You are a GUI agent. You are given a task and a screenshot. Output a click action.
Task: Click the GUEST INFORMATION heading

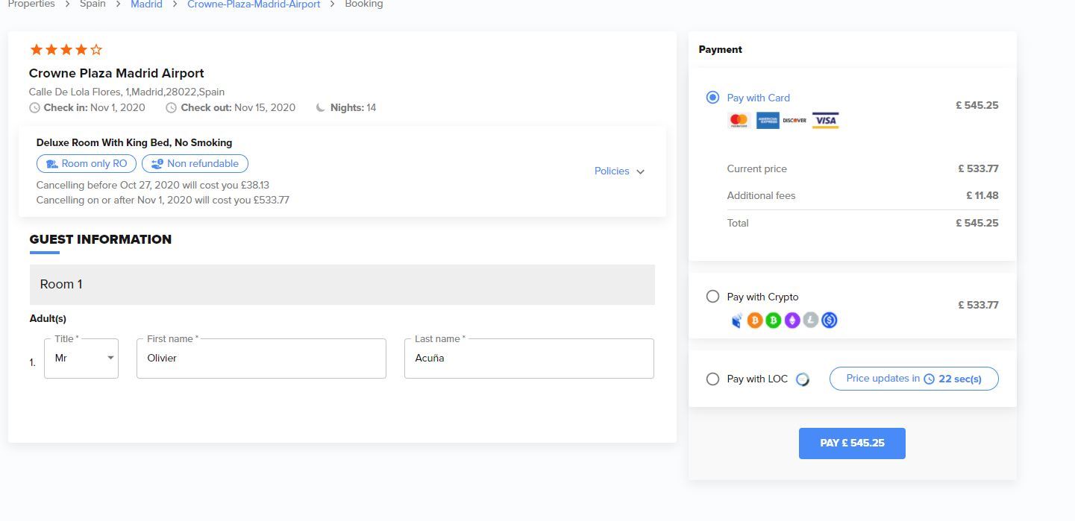click(101, 239)
